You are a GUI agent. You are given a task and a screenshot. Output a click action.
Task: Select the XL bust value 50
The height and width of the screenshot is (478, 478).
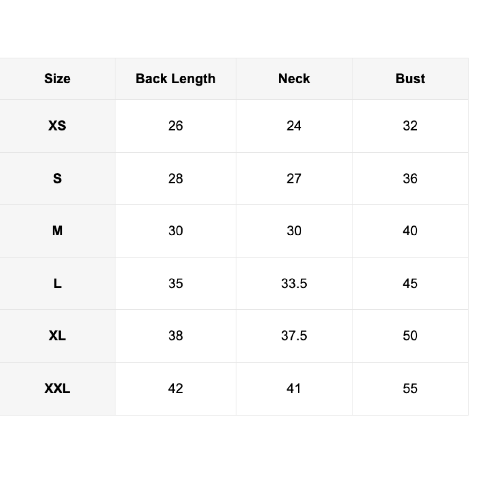(410, 336)
